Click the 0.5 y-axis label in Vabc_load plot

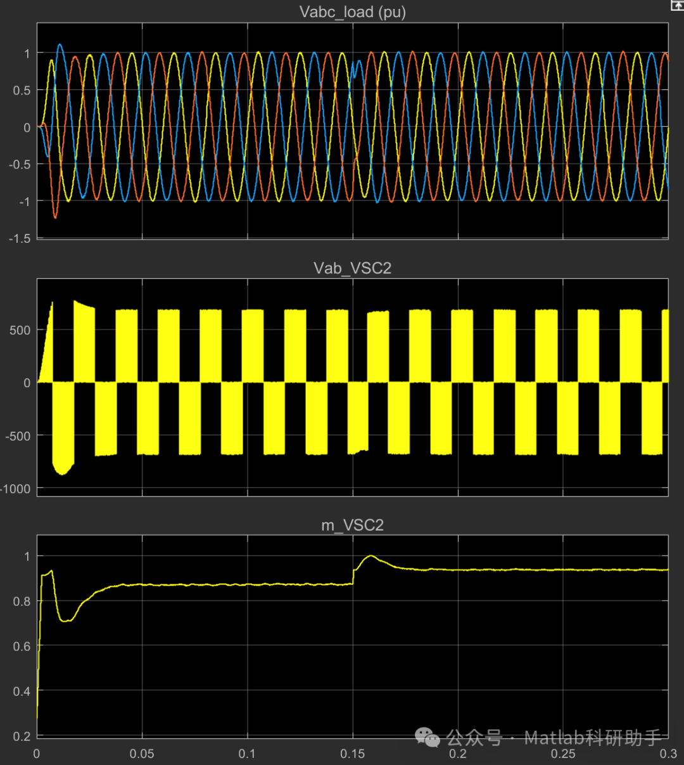22,91
